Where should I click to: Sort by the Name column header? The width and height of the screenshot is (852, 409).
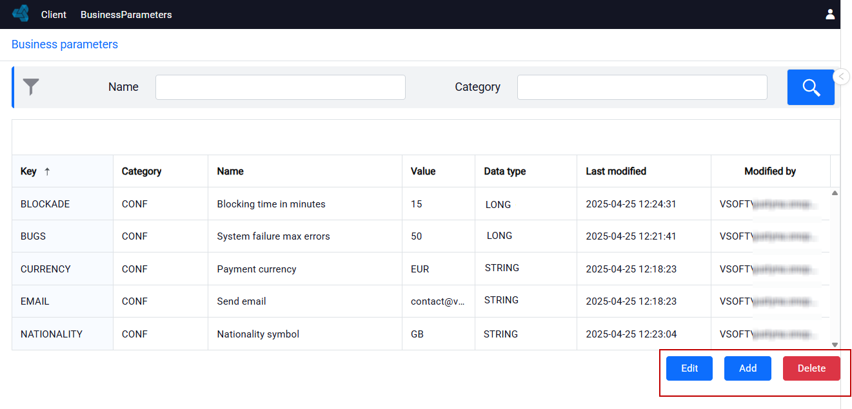pyautogui.click(x=305, y=171)
